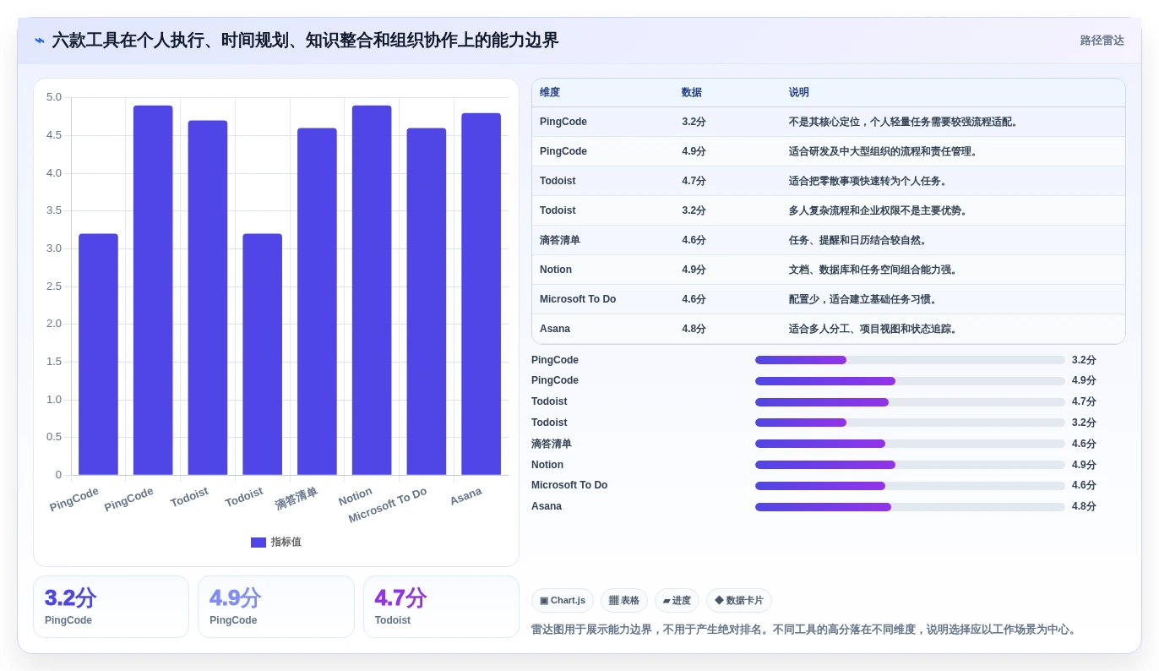Click the PingCode chart bar reaching 4.9
The height and width of the screenshot is (671, 1159).
153,290
